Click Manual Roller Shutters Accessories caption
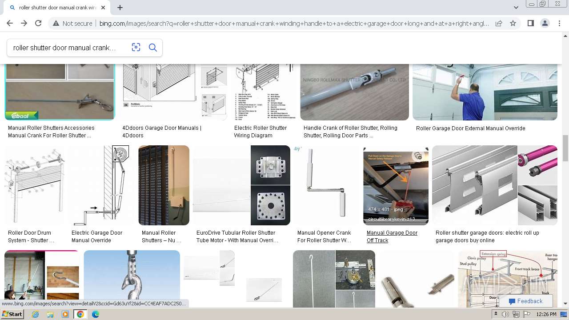 point(51,132)
